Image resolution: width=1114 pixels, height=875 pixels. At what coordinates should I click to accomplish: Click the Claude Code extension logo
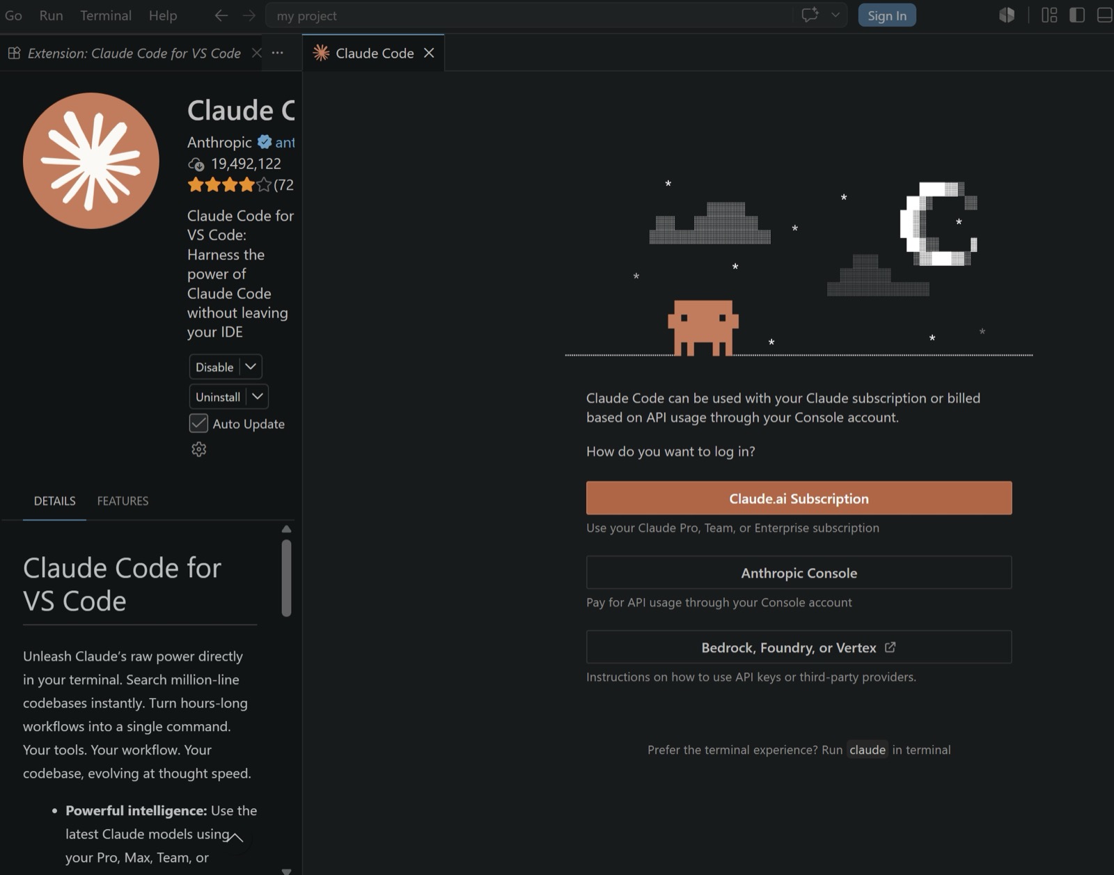tap(91, 161)
